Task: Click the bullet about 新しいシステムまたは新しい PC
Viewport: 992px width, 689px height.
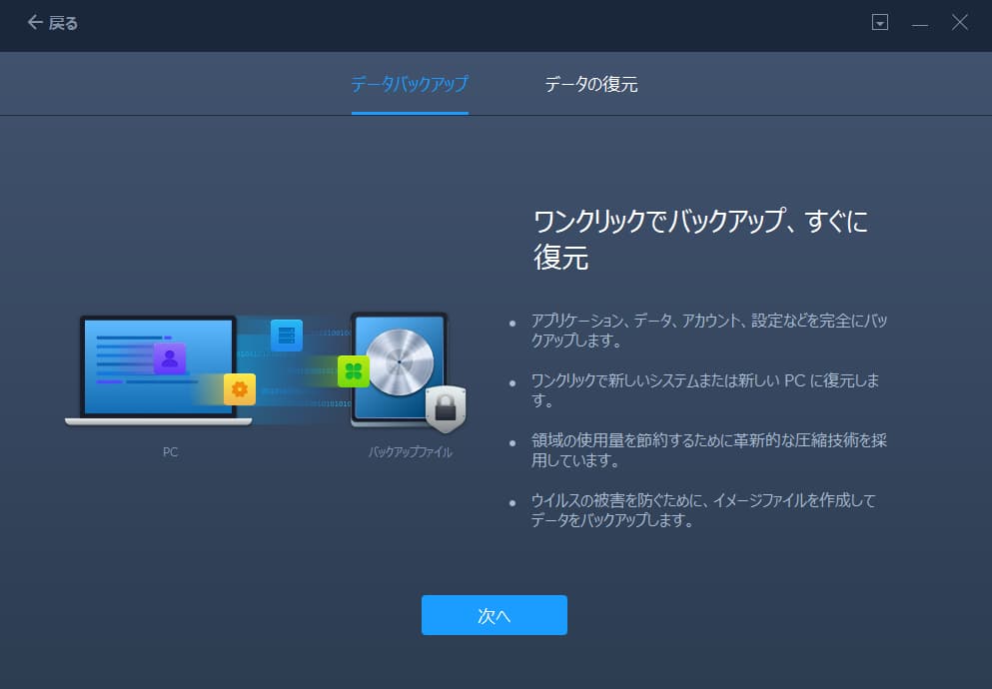Action: coord(704,390)
